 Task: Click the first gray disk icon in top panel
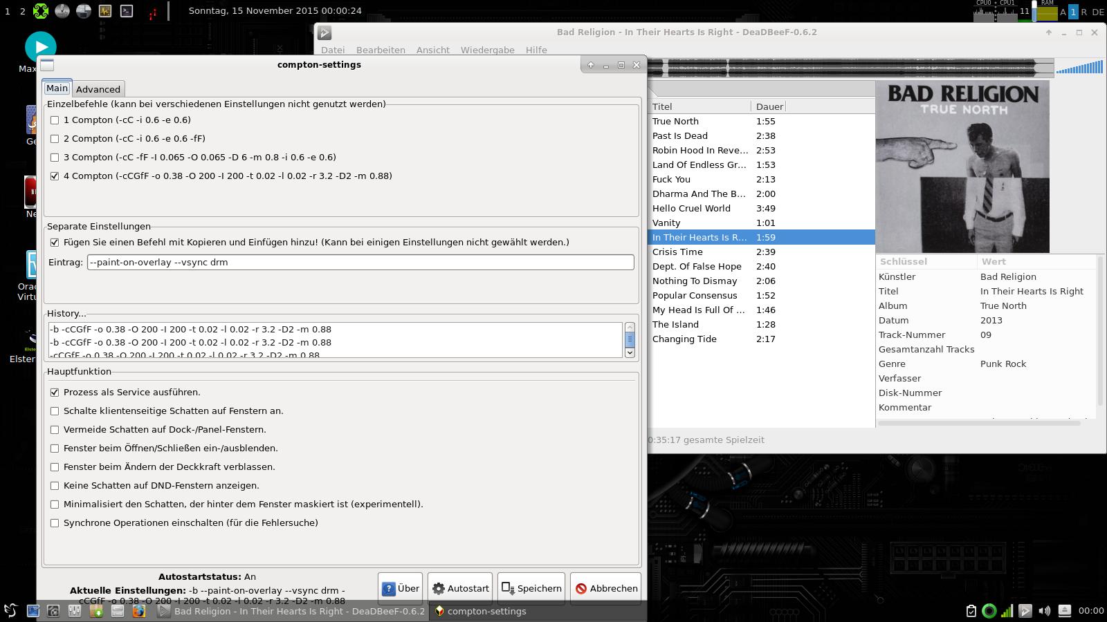62,11
